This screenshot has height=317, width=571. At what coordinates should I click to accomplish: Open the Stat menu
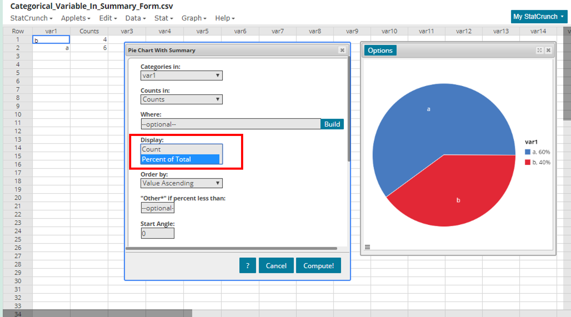[164, 18]
